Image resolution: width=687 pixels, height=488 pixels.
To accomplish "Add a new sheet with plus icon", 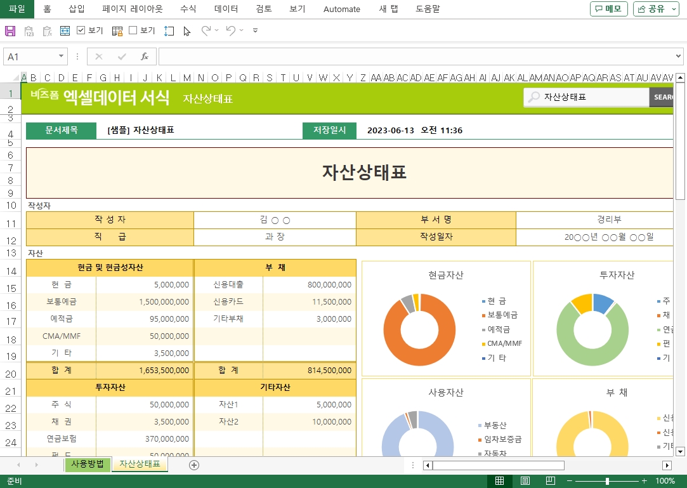I will [194, 465].
